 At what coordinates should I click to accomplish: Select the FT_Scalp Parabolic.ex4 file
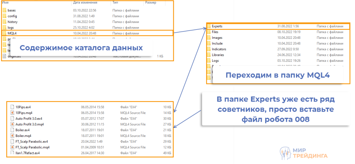(x=32, y=141)
